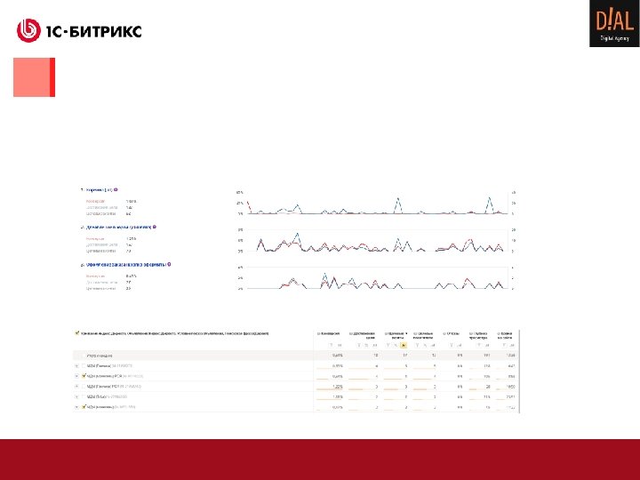Screen dimensions: 640x480
Task: Click the info icon next to the second goal title
Action: point(155,227)
